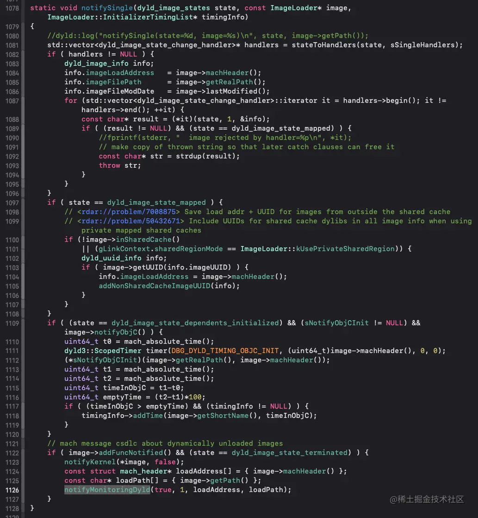Click the 'mach message csdlc' comment
Screen dimensions: 478x518
165,443
